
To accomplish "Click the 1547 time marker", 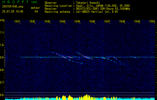I will pyautogui.click(x=107, y=21).
